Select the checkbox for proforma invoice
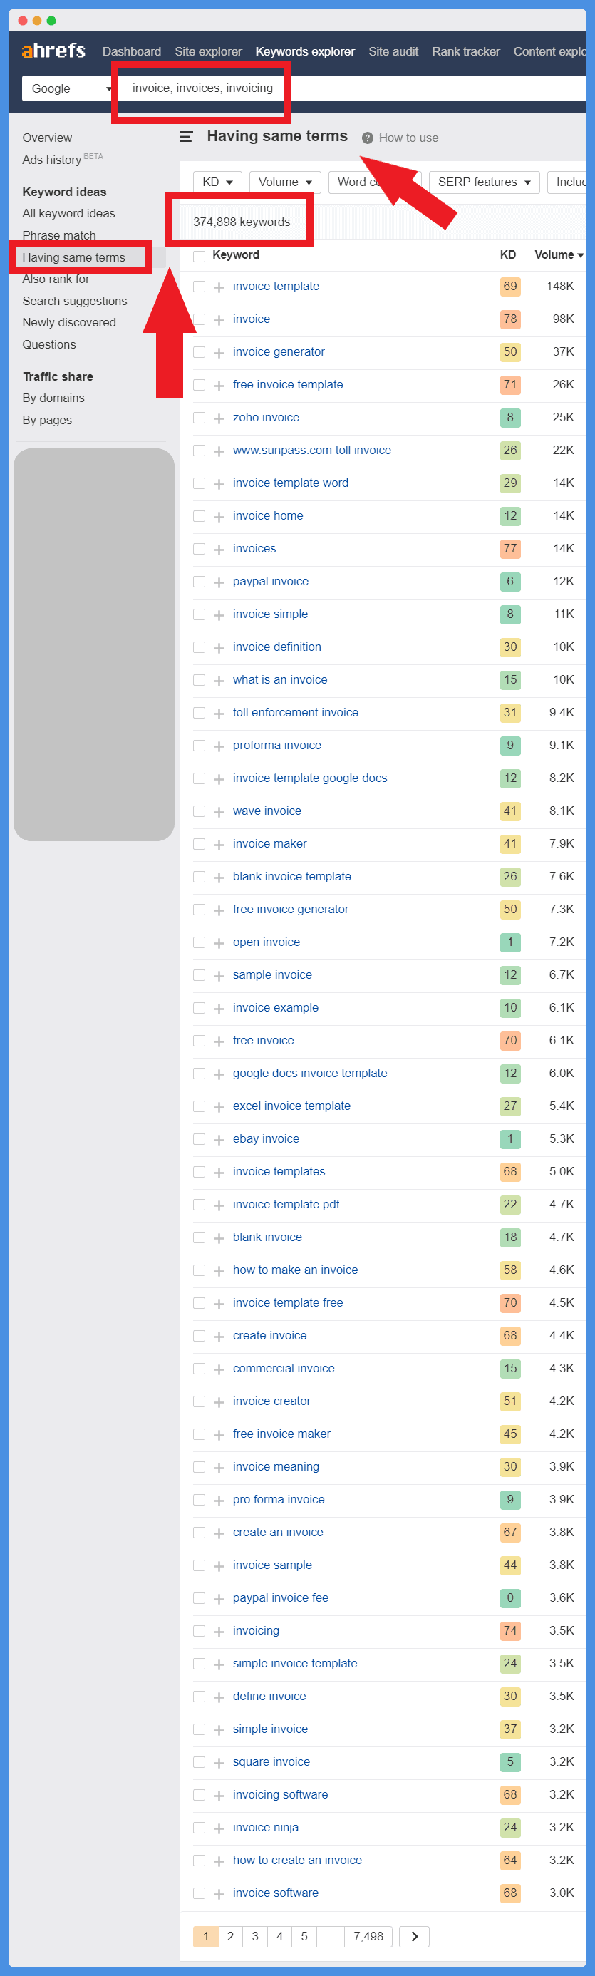Screen dimensions: 595x1976 [x=200, y=746]
